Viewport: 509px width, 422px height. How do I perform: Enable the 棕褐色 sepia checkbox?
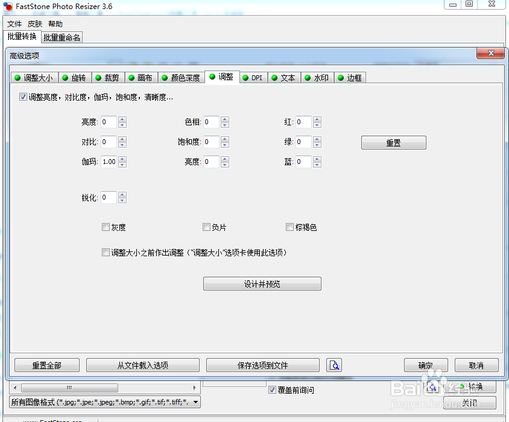click(289, 227)
